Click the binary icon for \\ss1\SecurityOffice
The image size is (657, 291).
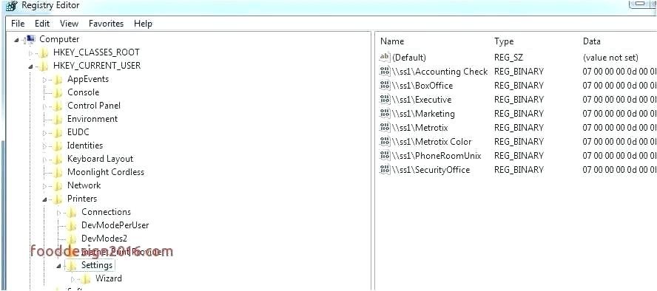click(x=385, y=170)
